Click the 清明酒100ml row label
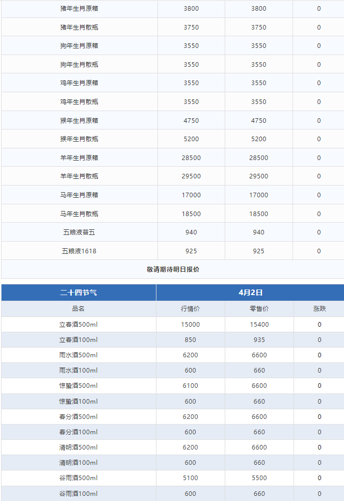 [x=78, y=463]
